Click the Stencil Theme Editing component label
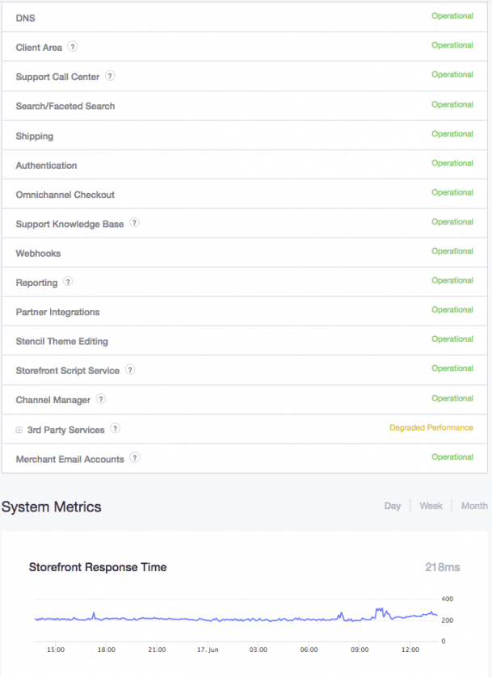 61,341
